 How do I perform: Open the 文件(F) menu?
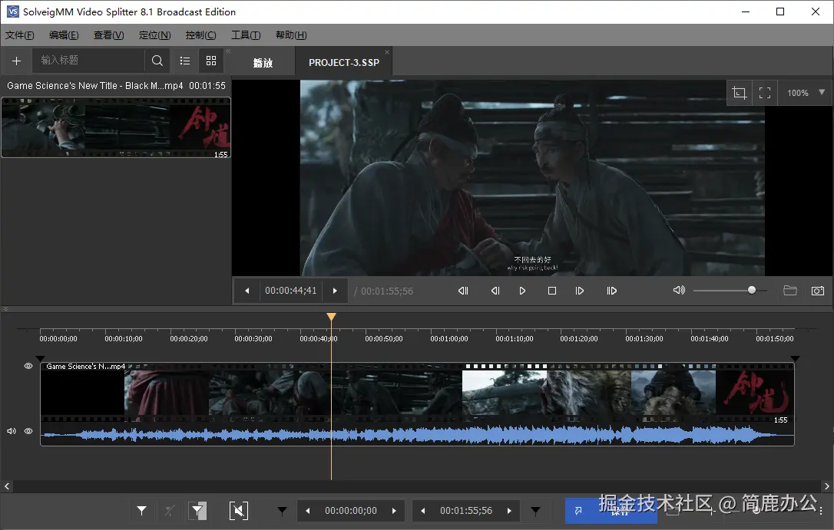click(x=20, y=35)
